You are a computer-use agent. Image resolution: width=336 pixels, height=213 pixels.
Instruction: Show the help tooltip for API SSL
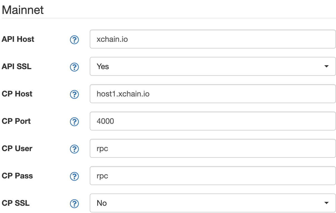tap(74, 67)
